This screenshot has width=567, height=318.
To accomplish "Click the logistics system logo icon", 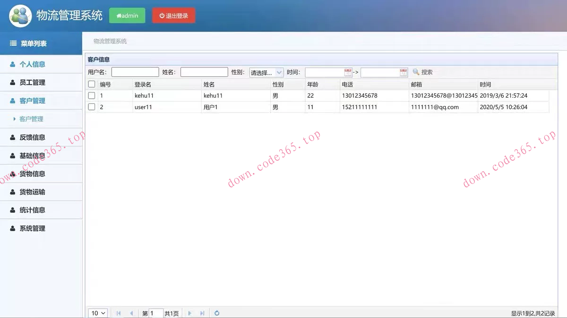I will click(20, 16).
